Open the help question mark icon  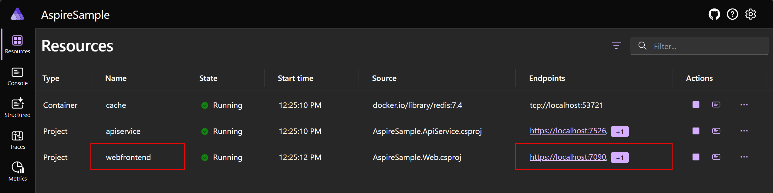point(732,14)
